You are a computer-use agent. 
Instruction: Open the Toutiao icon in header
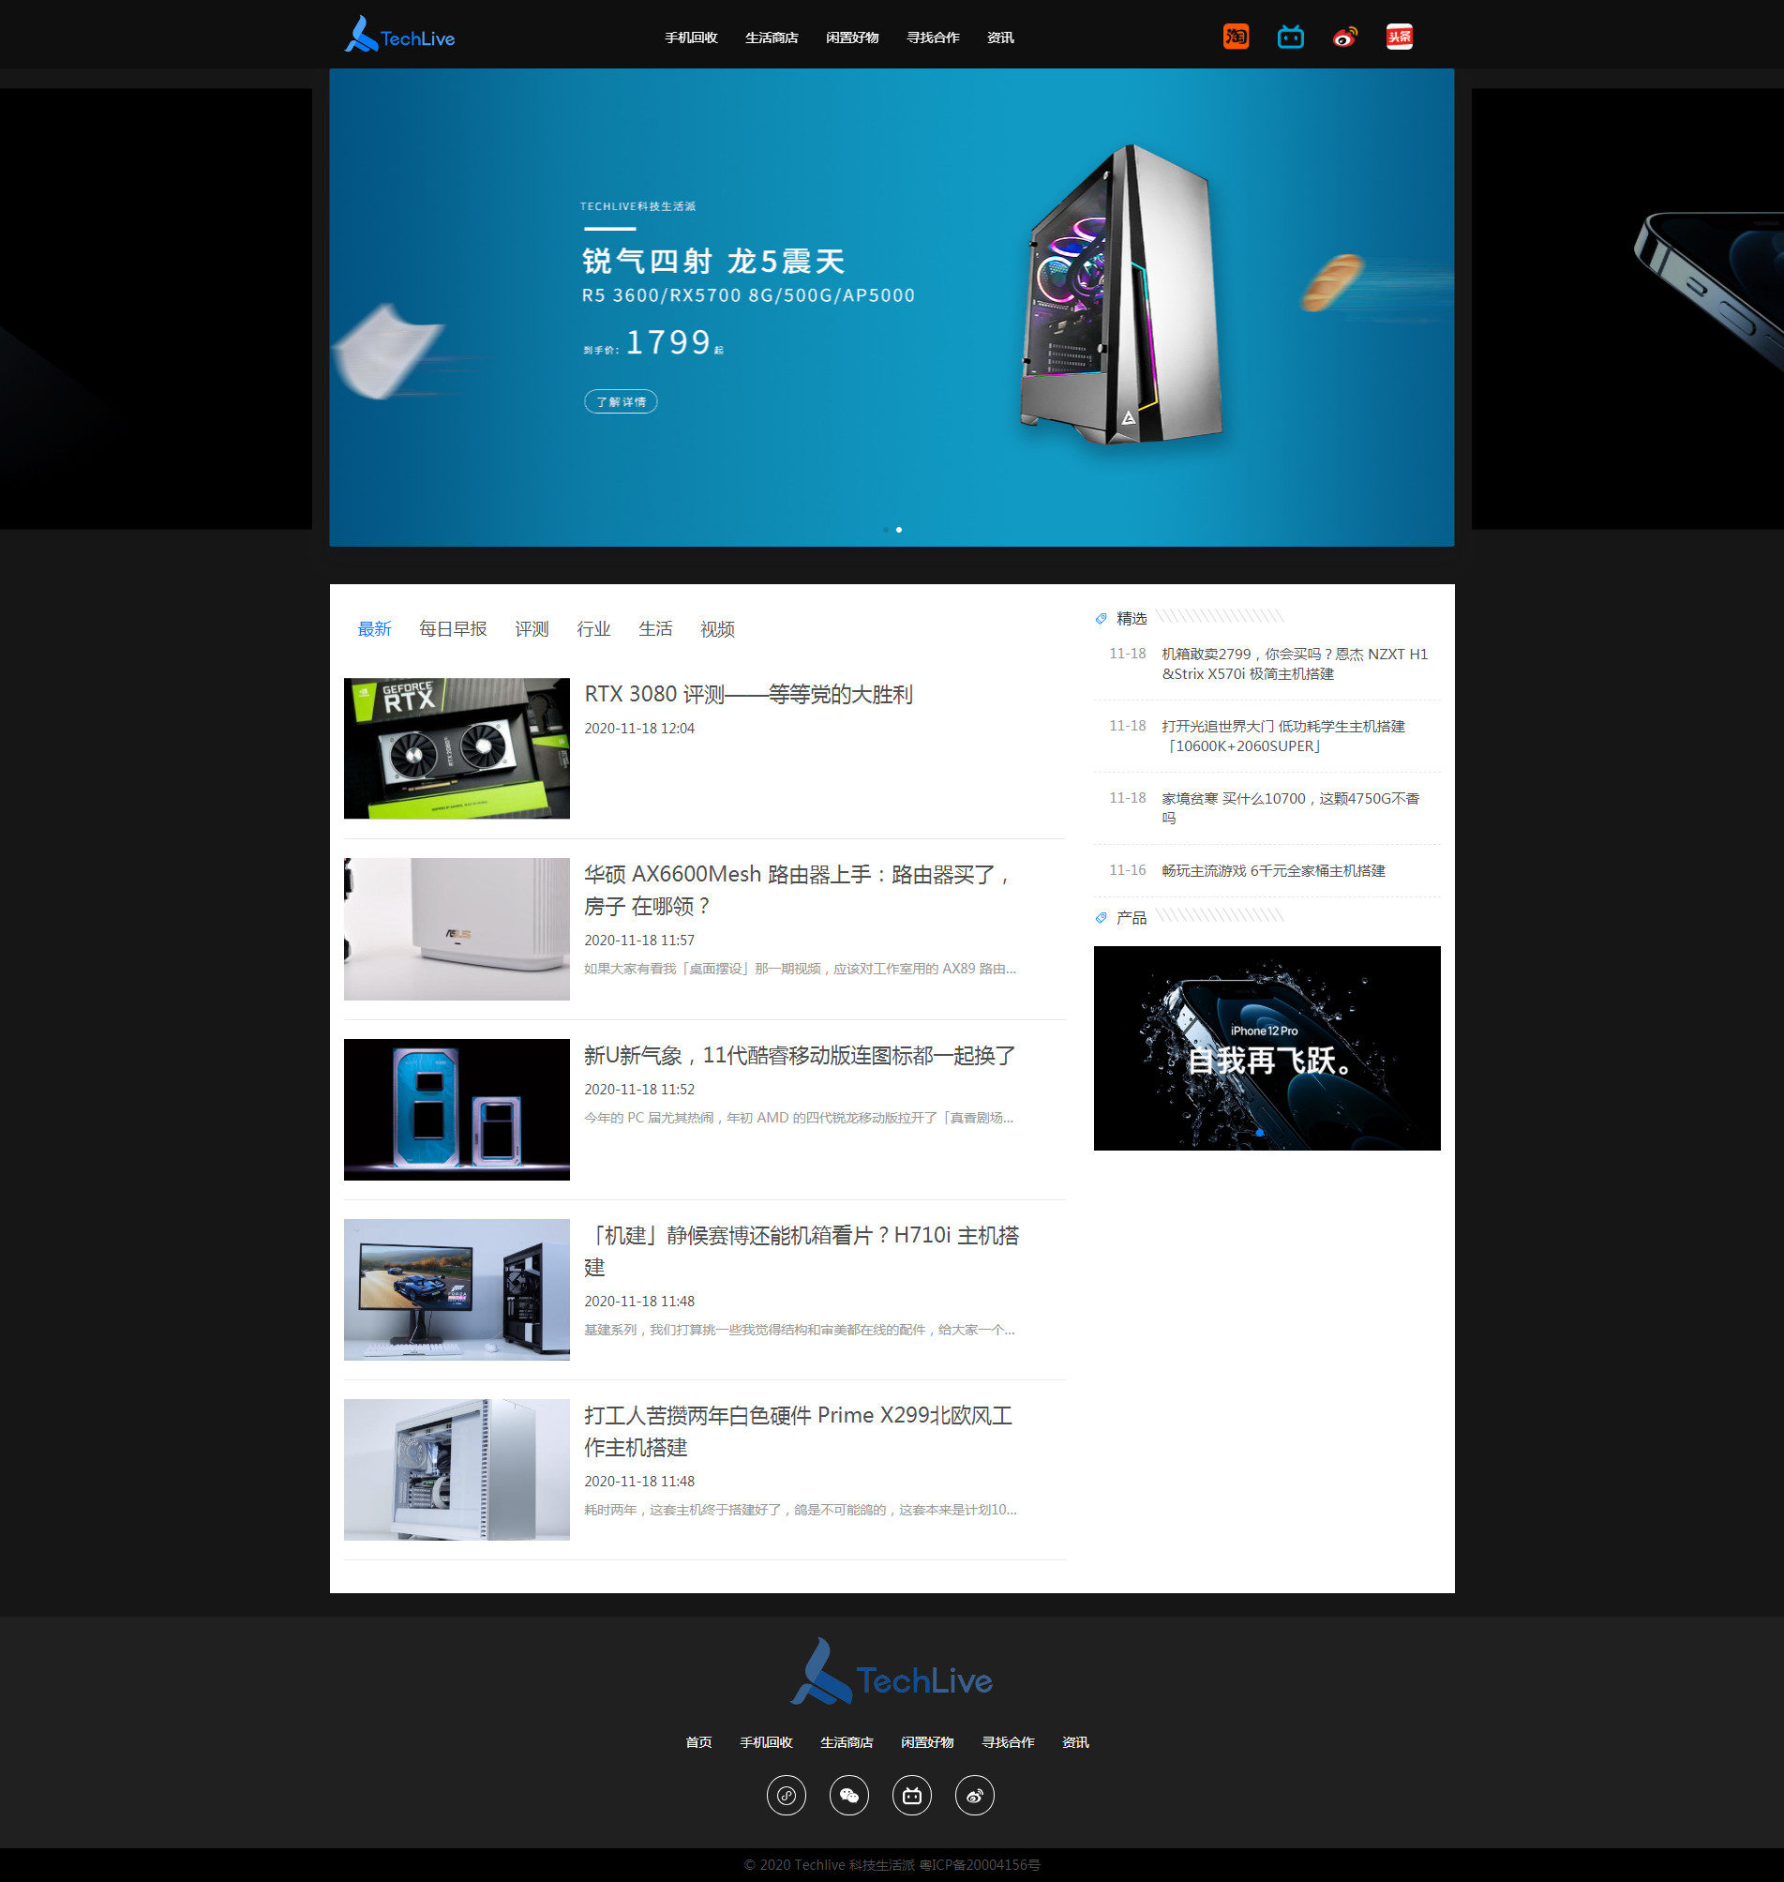(x=1399, y=38)
